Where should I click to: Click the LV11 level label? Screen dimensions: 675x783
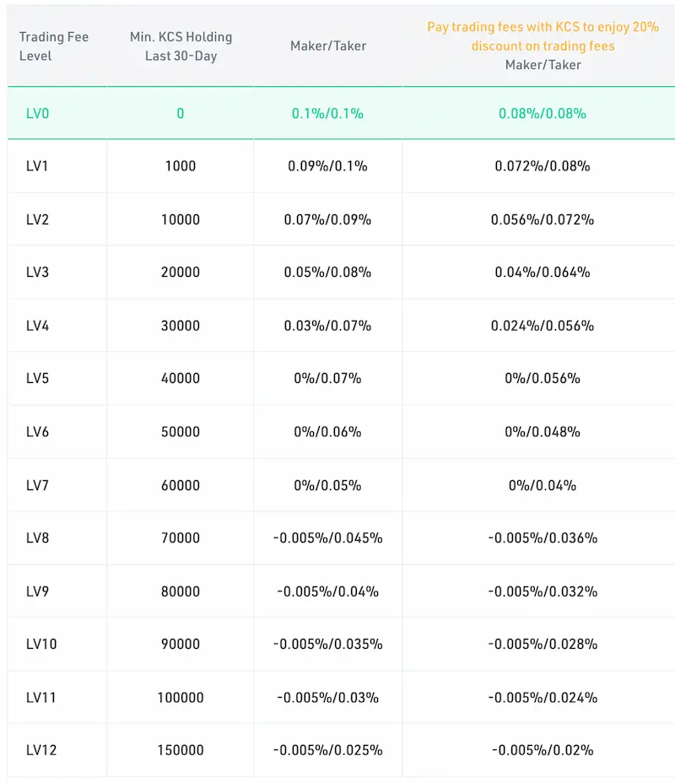41,697
